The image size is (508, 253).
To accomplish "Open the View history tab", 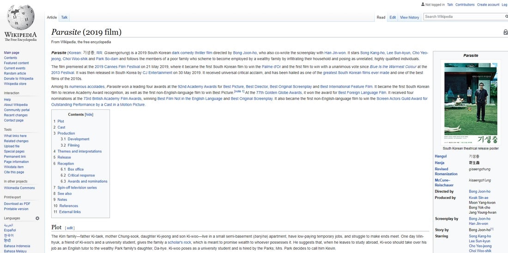I will [410, 18].
